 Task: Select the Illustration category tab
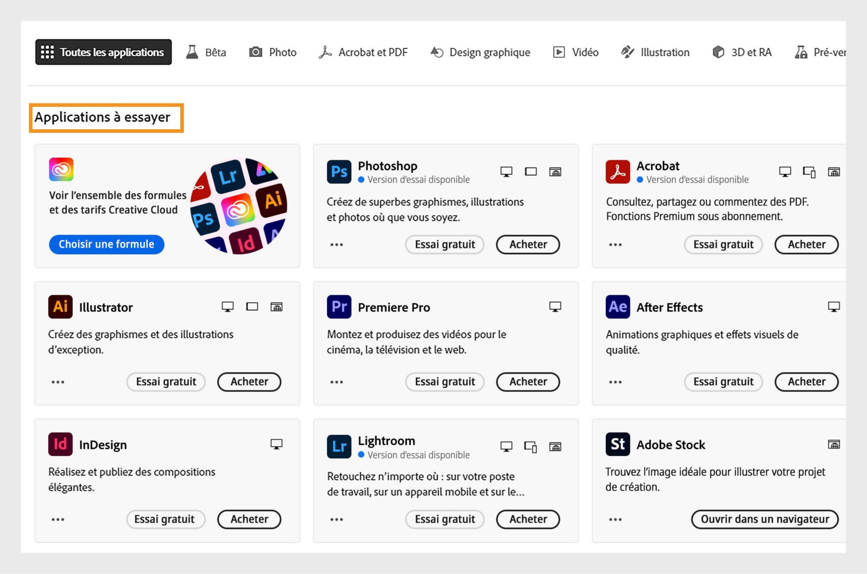[655, 52]
